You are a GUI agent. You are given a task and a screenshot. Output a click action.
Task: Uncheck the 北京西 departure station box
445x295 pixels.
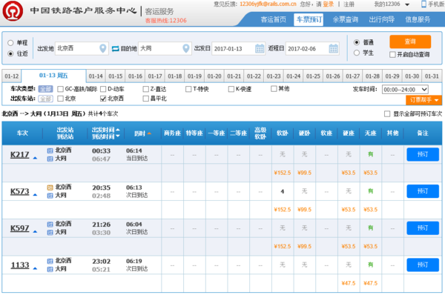click(x=103, y=99)
